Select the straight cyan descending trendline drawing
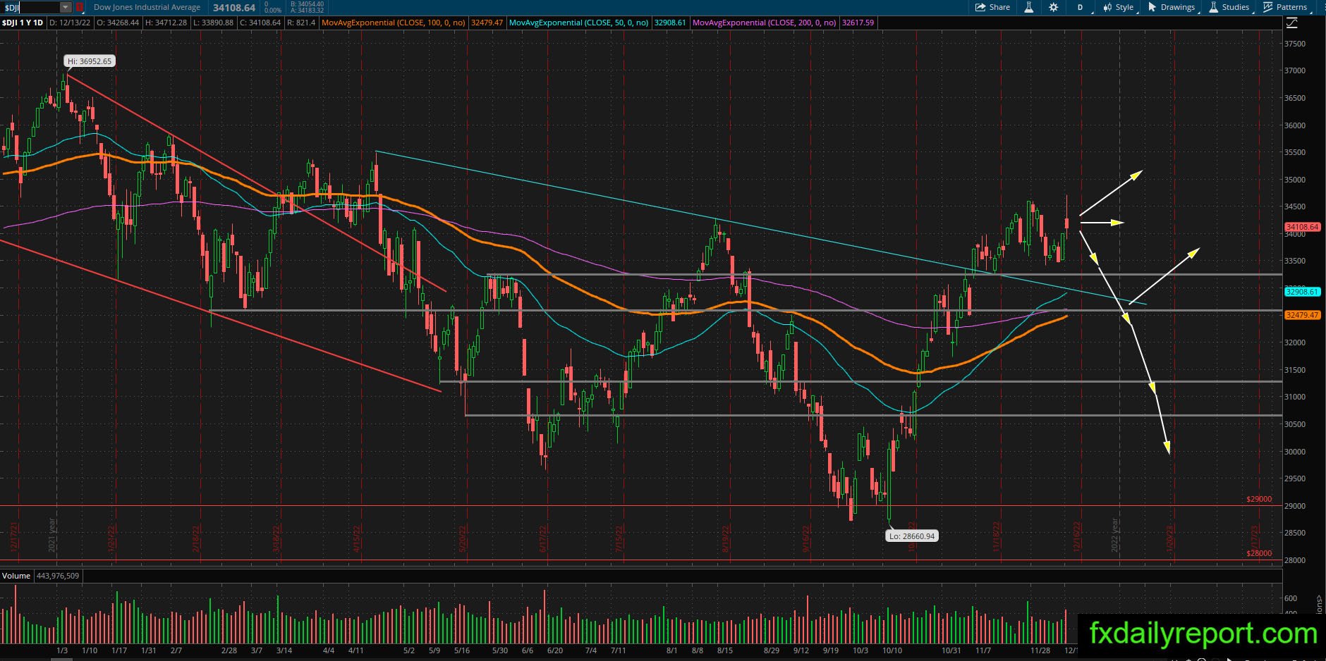 coord(762,228)
